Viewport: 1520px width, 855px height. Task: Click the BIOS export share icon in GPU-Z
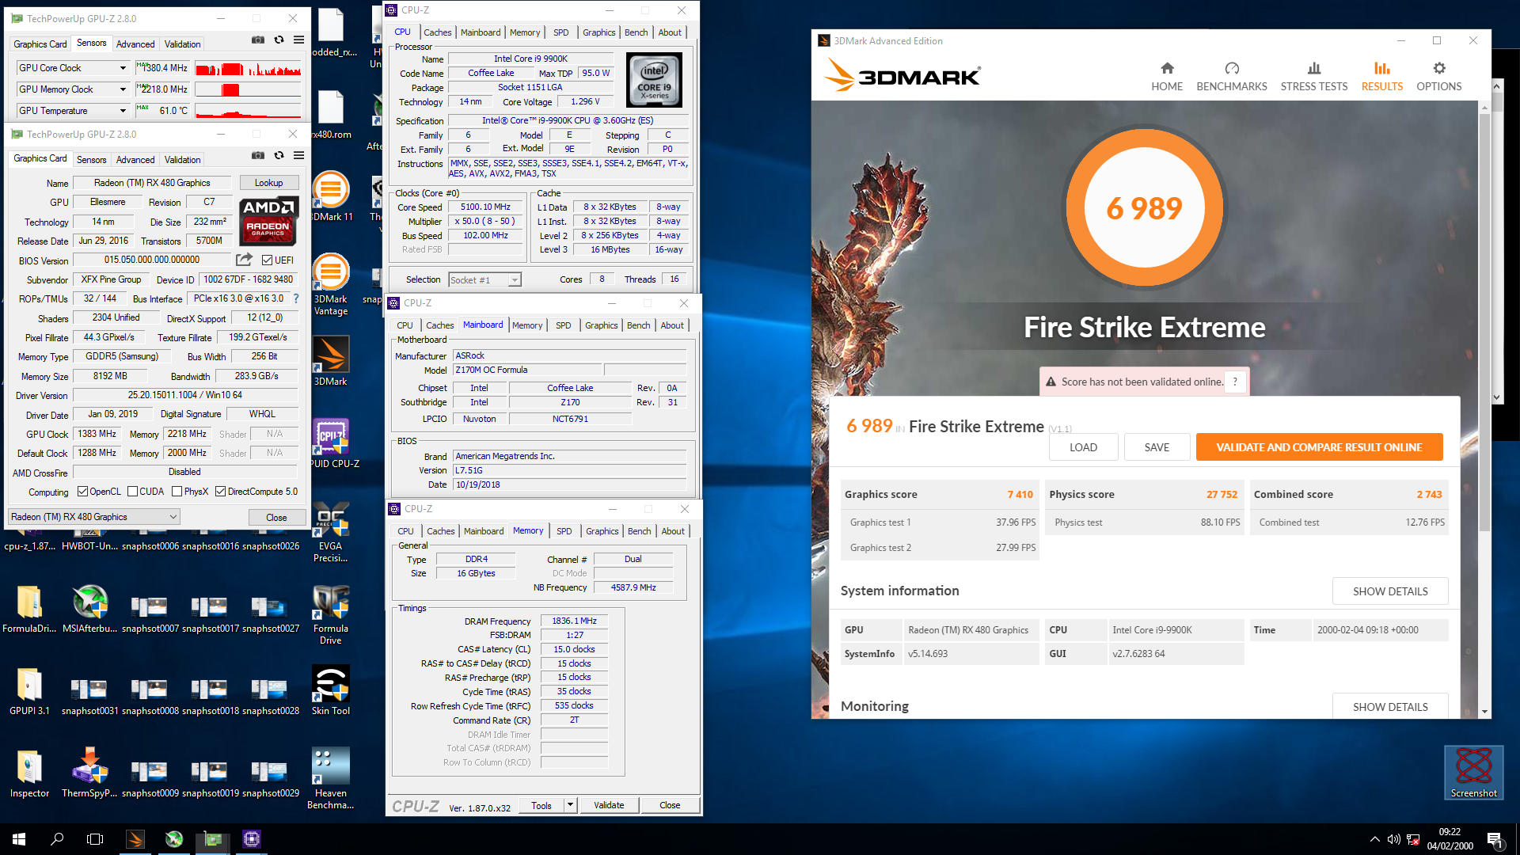pos(244,260)
